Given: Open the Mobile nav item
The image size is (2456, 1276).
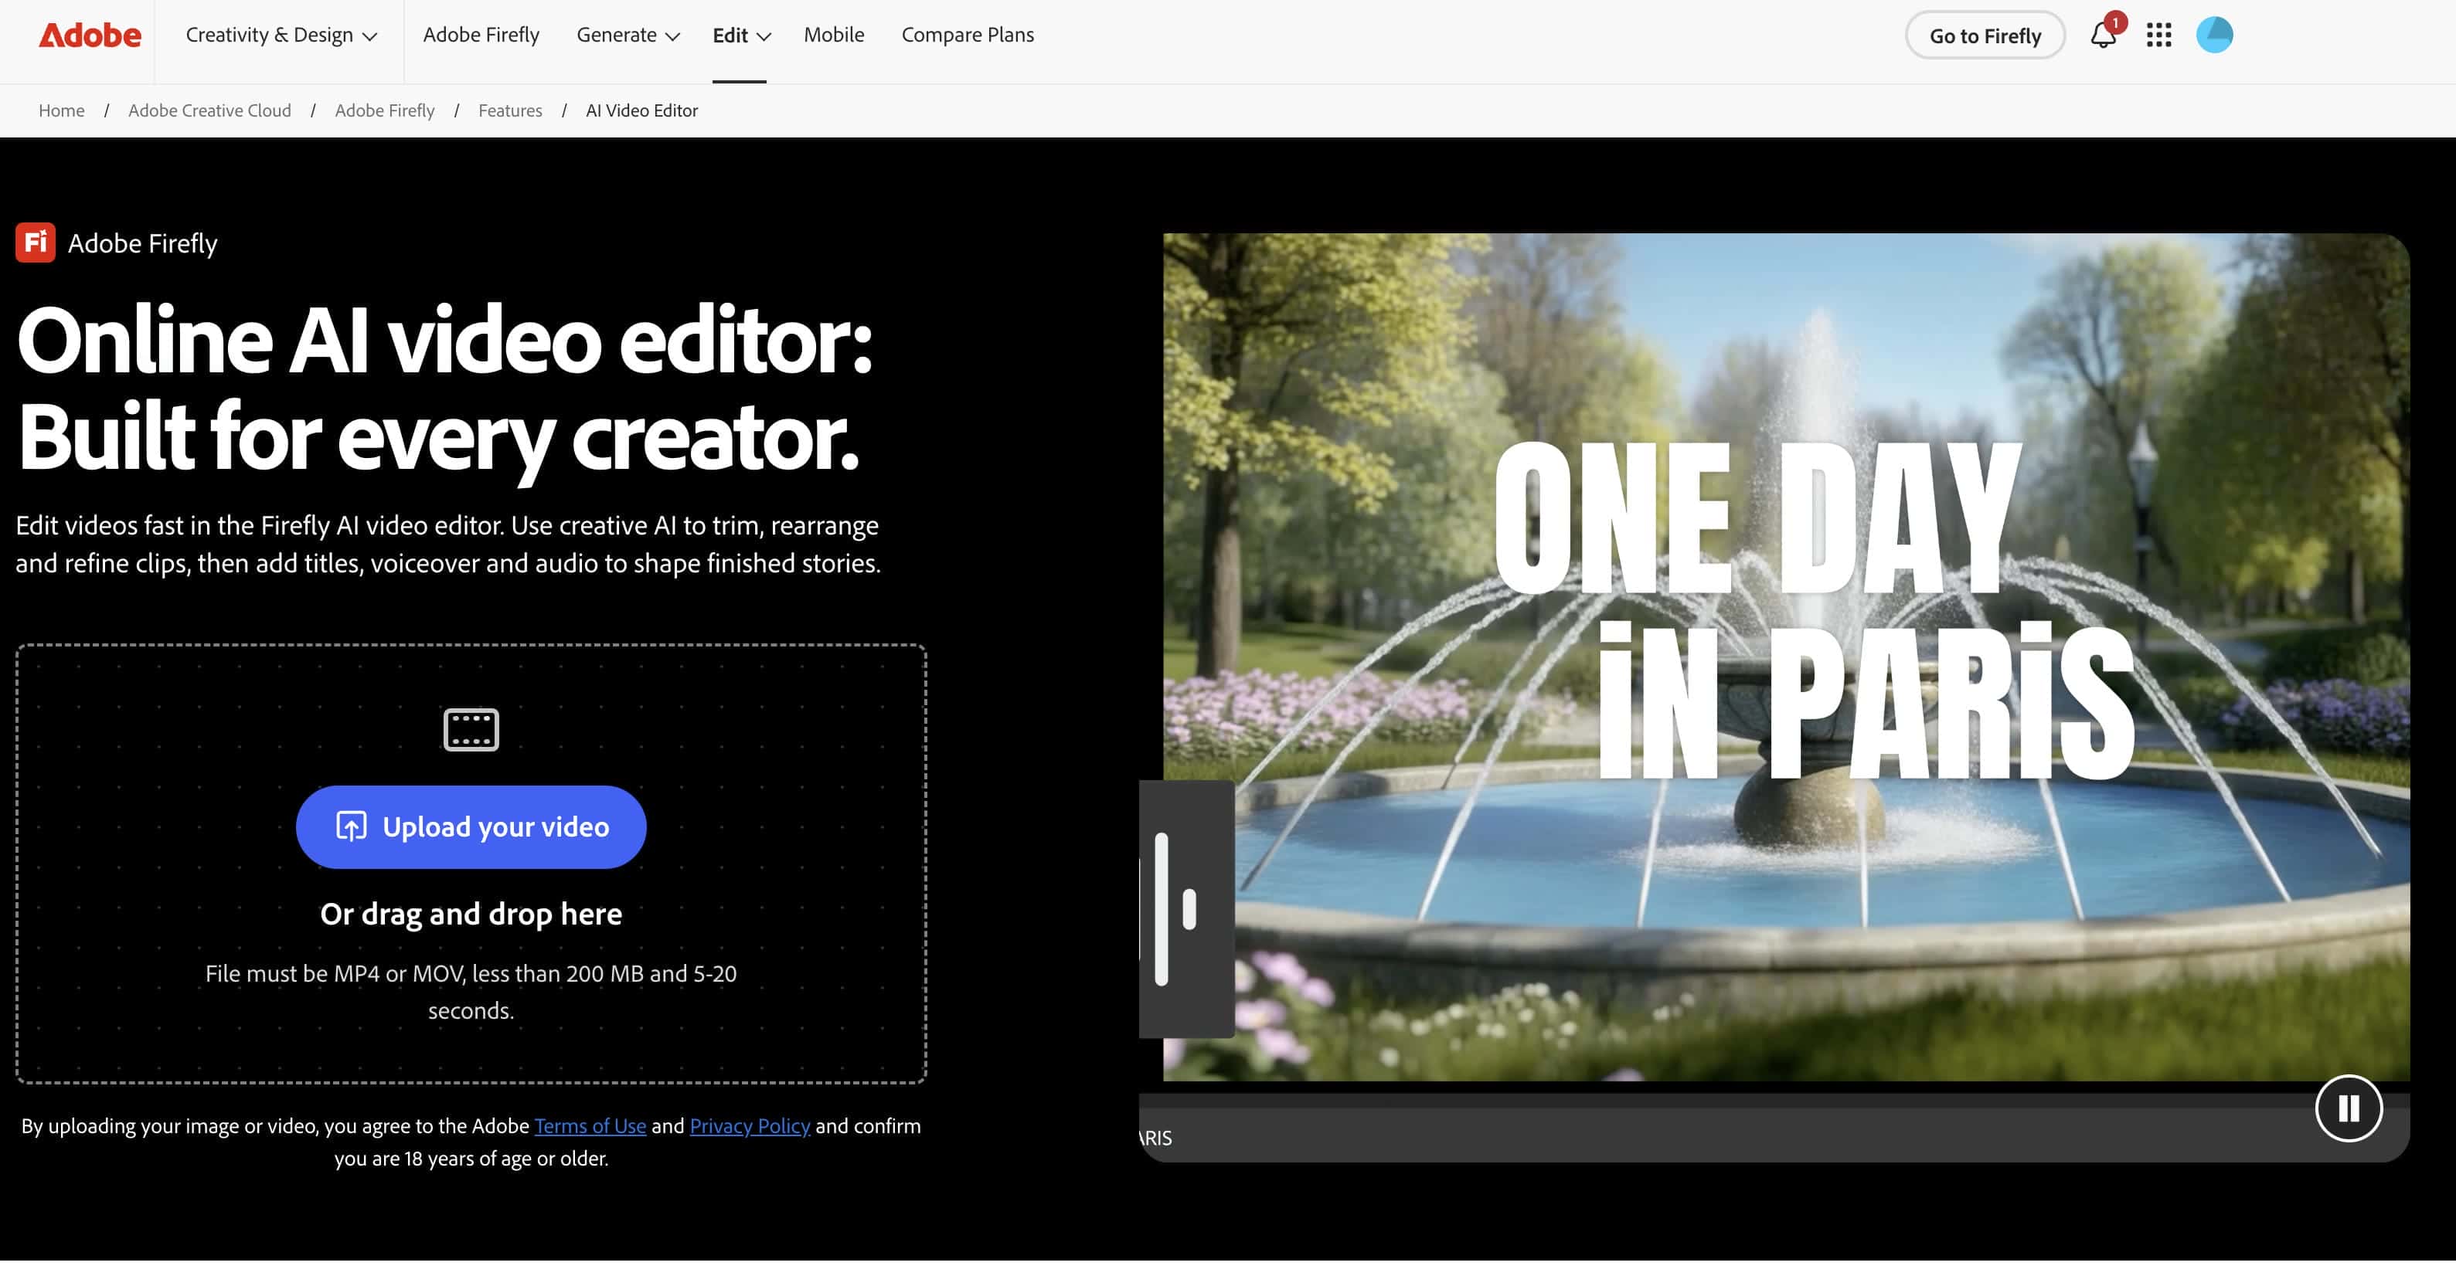Looking at the screenshot, I should pos(834,36).
